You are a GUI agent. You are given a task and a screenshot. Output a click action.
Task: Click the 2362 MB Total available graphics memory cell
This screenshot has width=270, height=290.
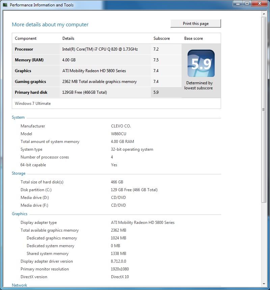tap(100, 82)
